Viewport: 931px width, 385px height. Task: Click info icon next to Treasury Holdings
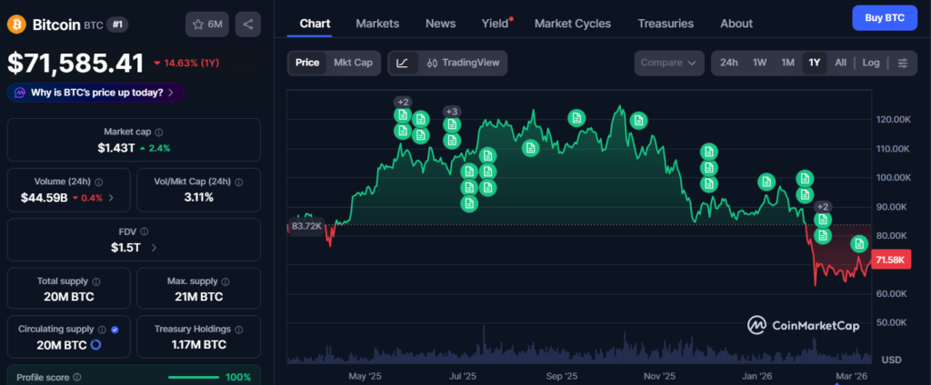(238, 330)
